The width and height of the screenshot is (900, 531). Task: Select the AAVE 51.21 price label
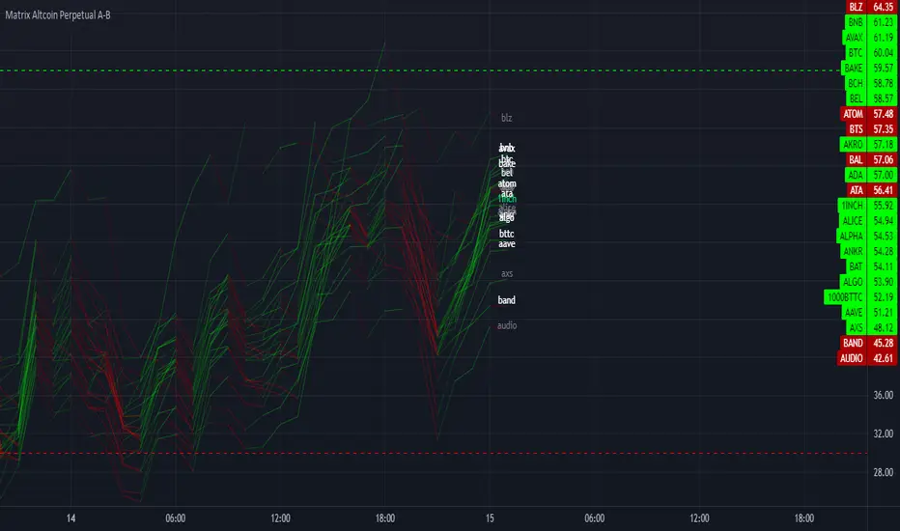click(x=869, y=312)
